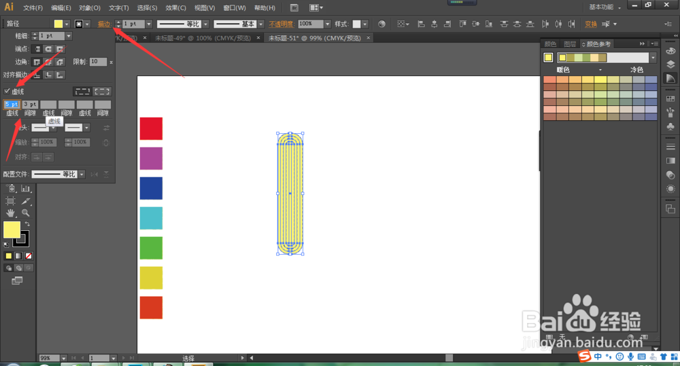
Task: Click base color swatch in Color Guide
Action: point(548,58)
